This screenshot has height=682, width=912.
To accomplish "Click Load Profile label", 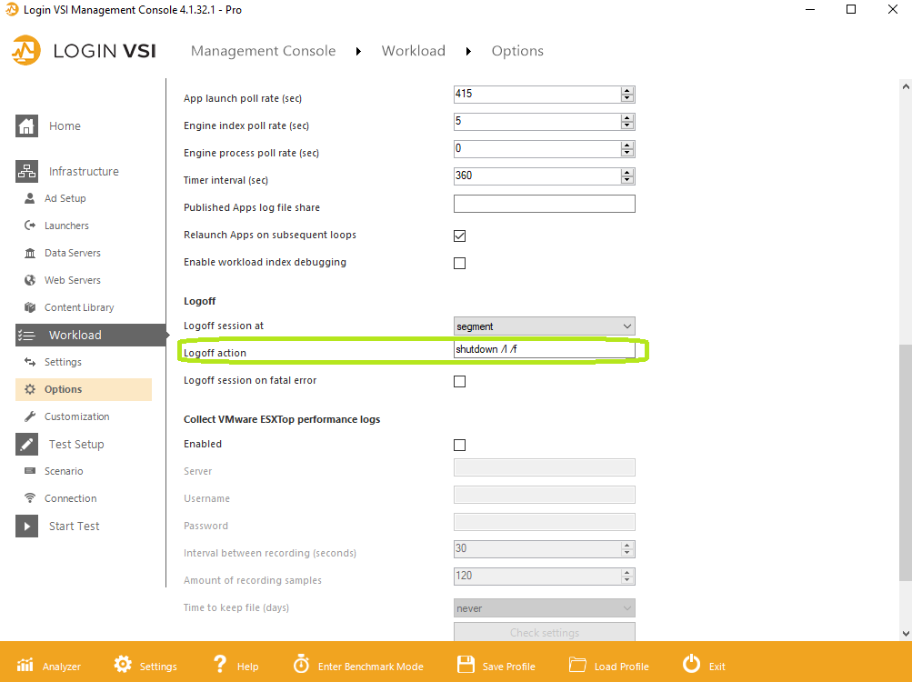I will (x=622, y=667).
